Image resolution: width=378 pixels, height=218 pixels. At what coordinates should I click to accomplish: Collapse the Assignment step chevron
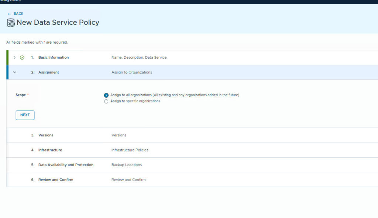14,72
